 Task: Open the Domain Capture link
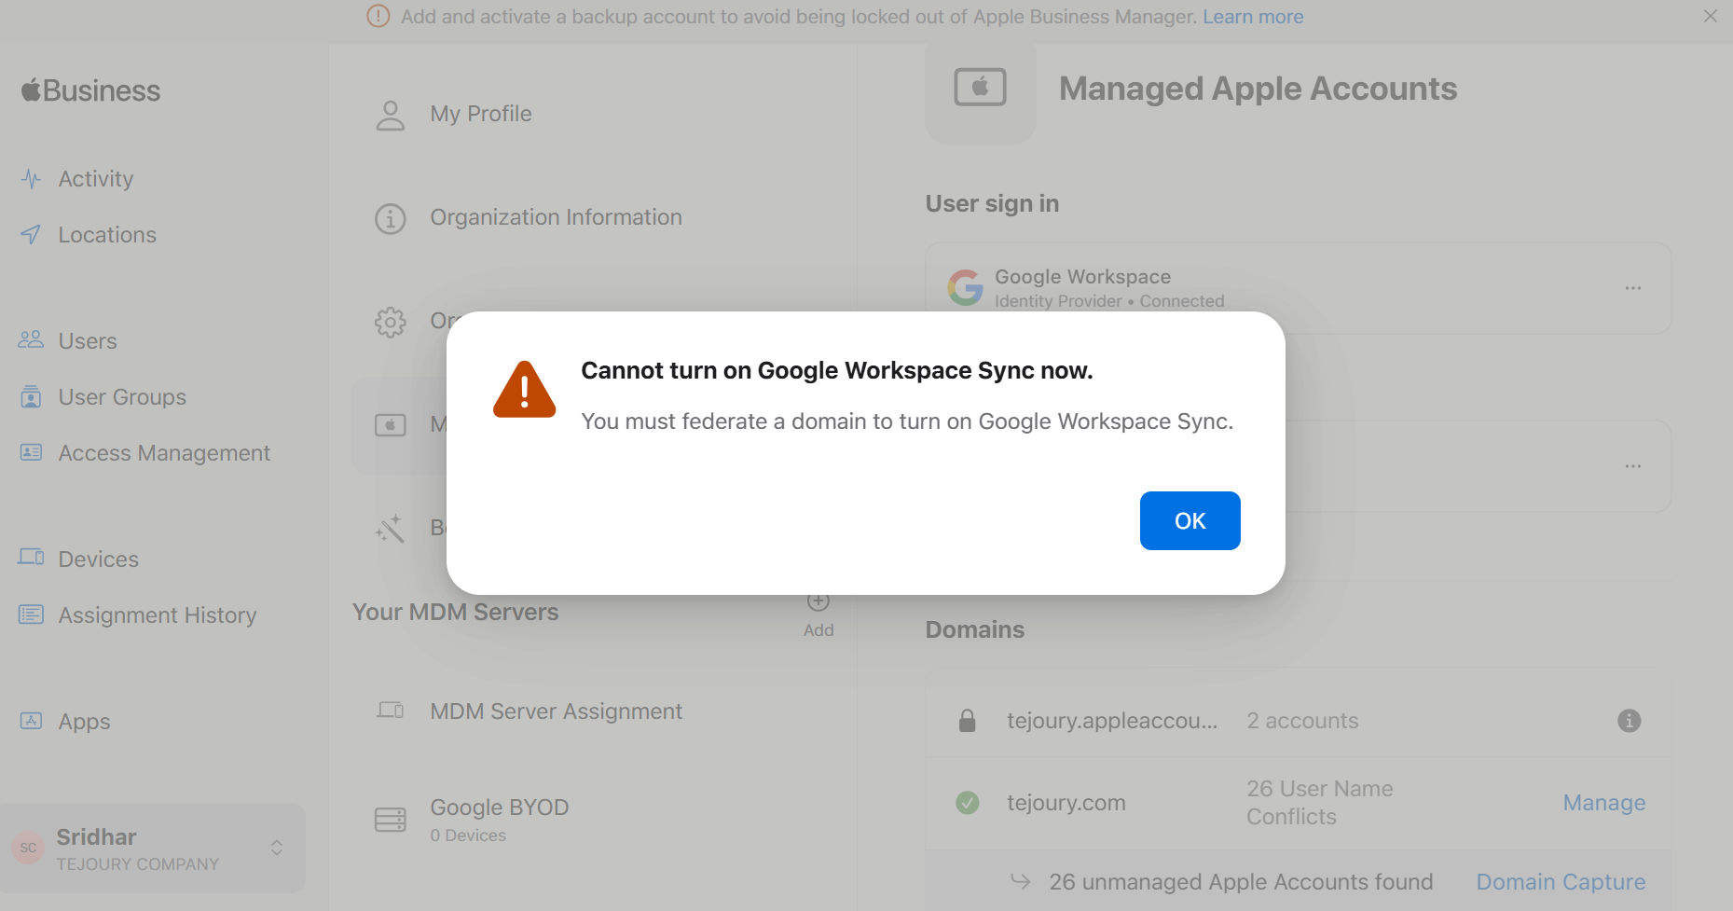[1561, 882]
